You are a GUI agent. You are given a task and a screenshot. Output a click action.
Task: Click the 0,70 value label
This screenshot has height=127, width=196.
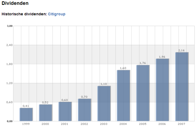pyautogui.click(x=84, y=97)
